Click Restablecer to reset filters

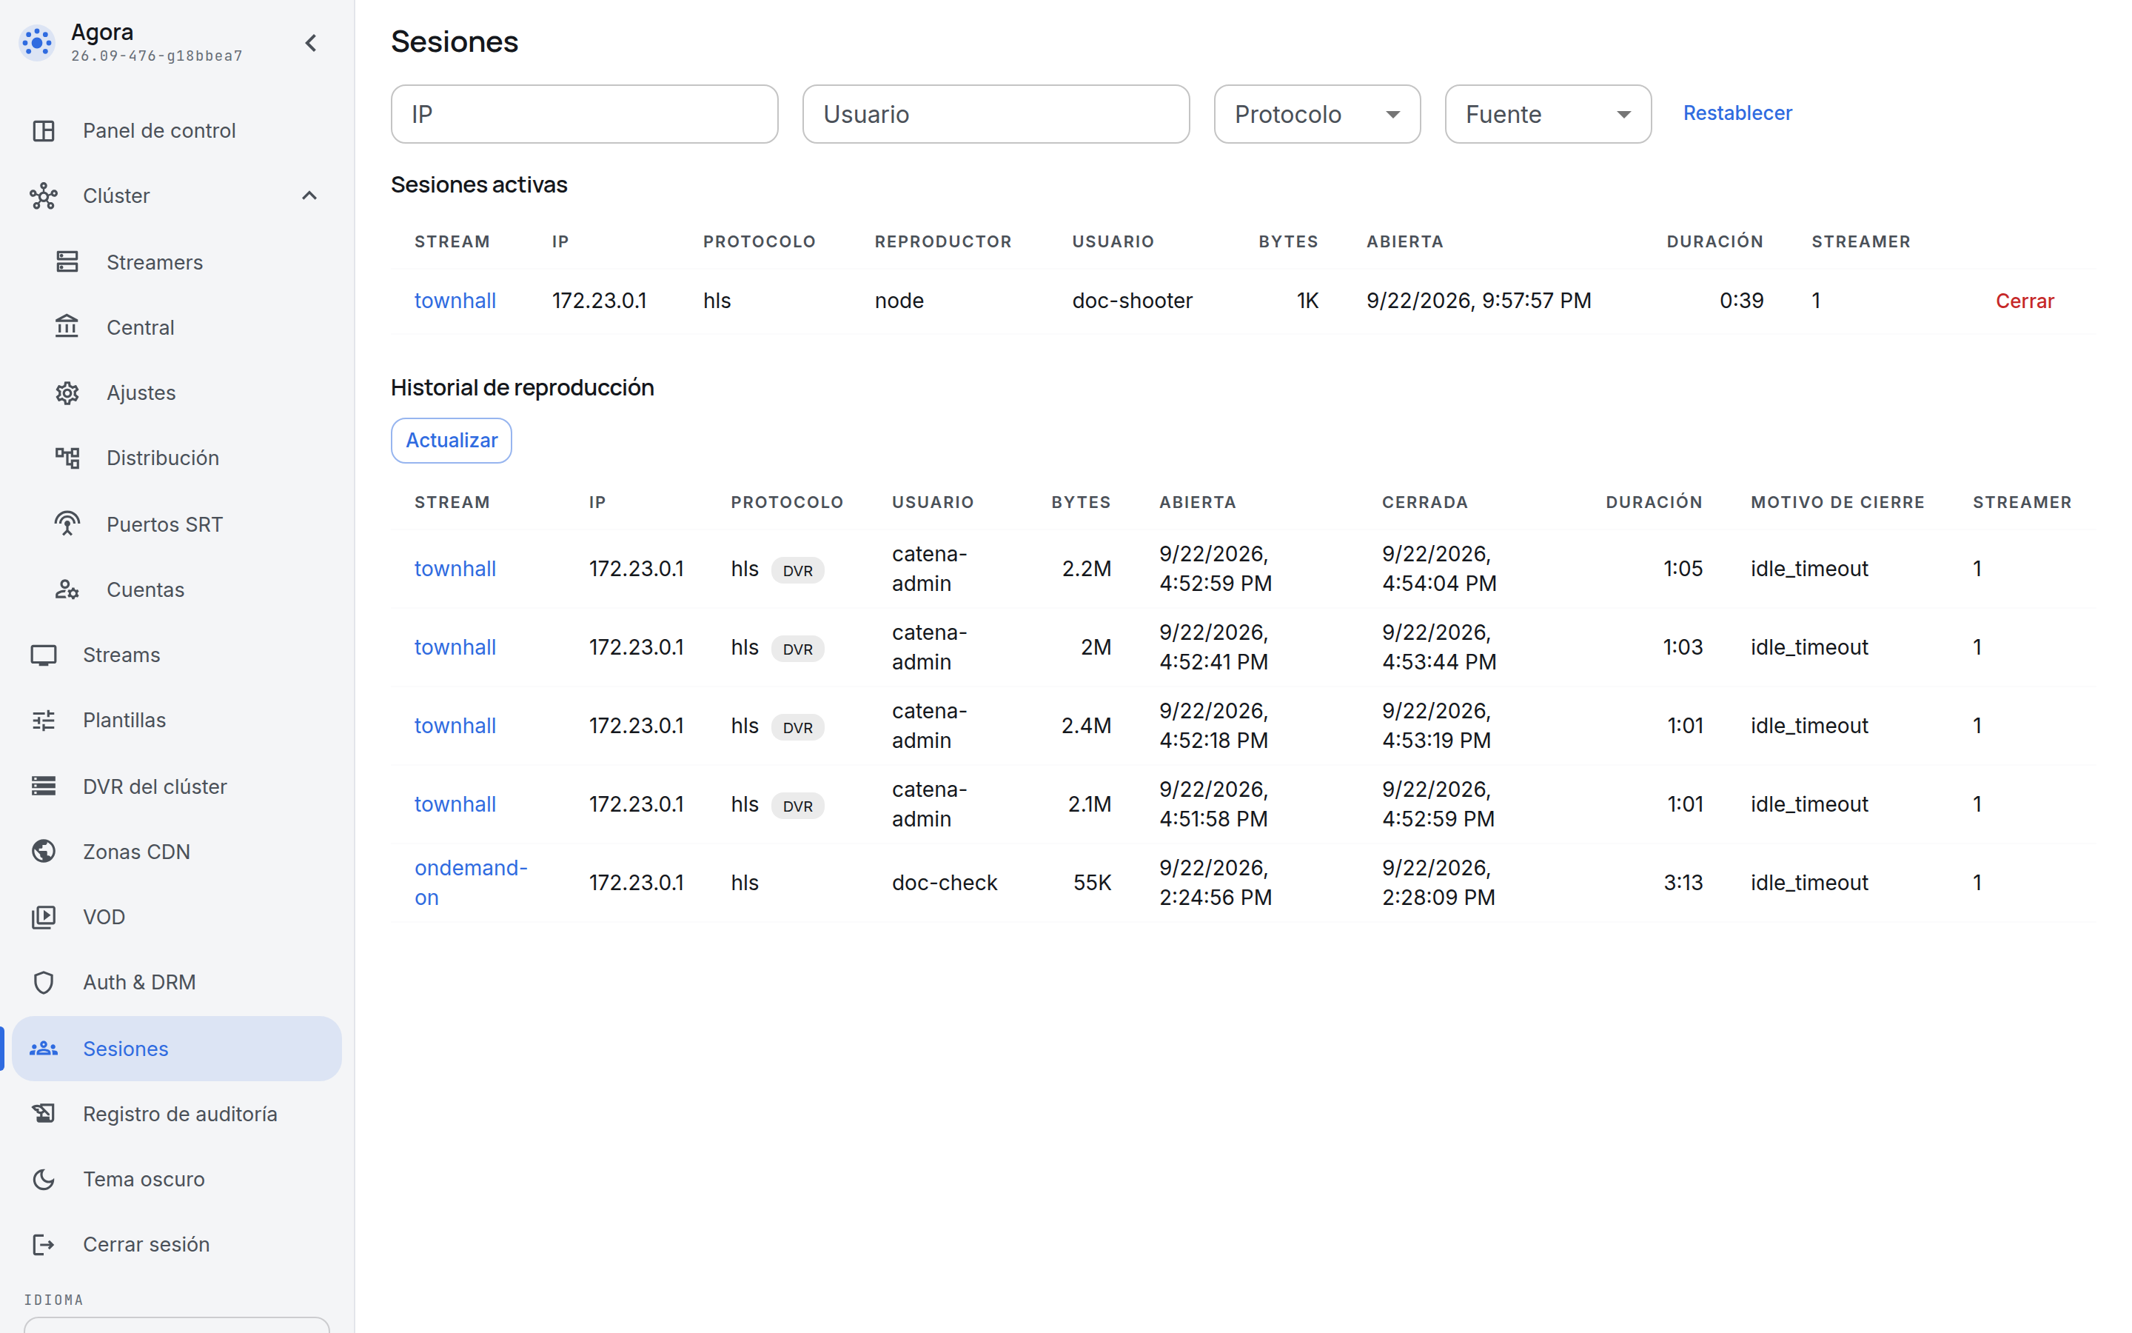pyautogui.click(x=1737, y=113)
